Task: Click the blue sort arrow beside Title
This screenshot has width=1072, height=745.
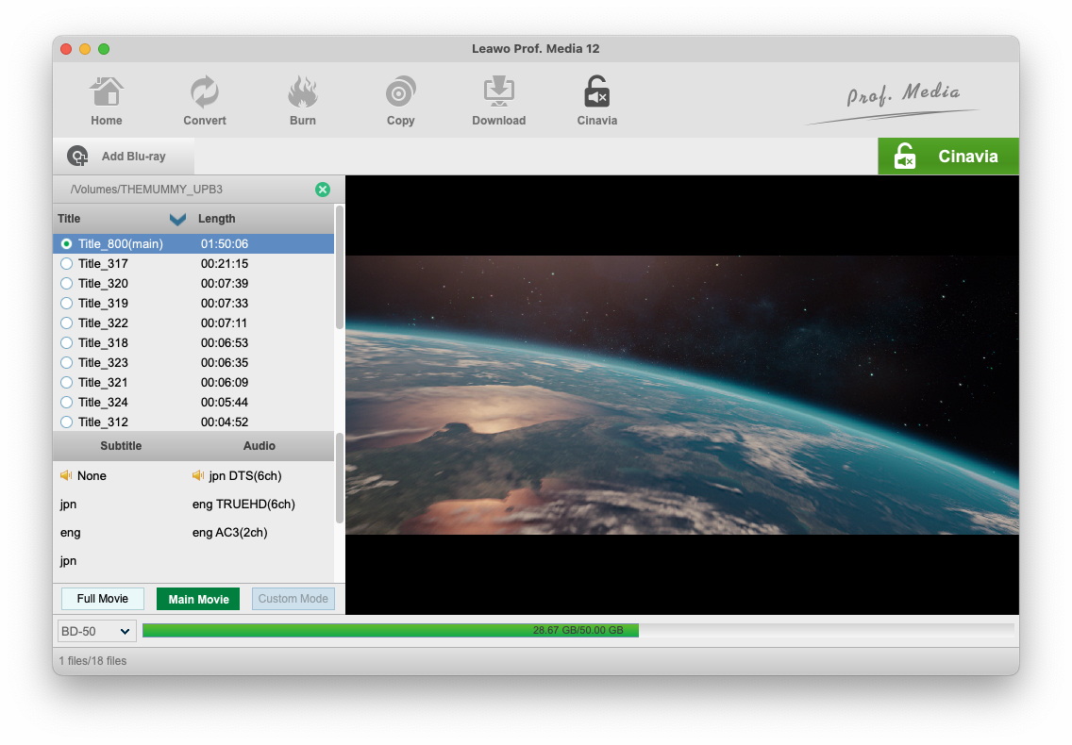Action: click(177, 219)
